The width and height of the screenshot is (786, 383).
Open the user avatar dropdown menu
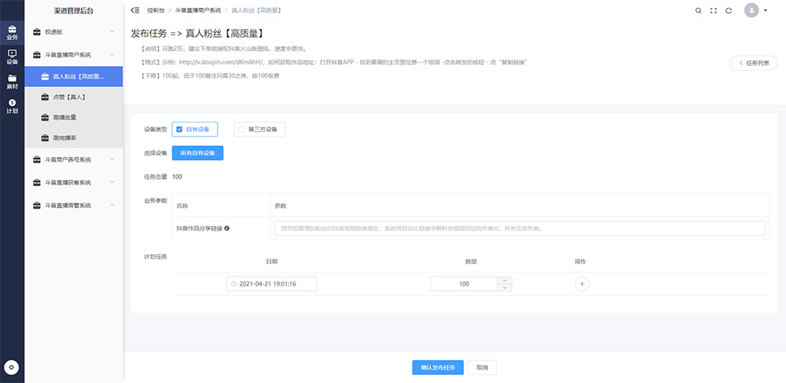(x=756, y=10)
